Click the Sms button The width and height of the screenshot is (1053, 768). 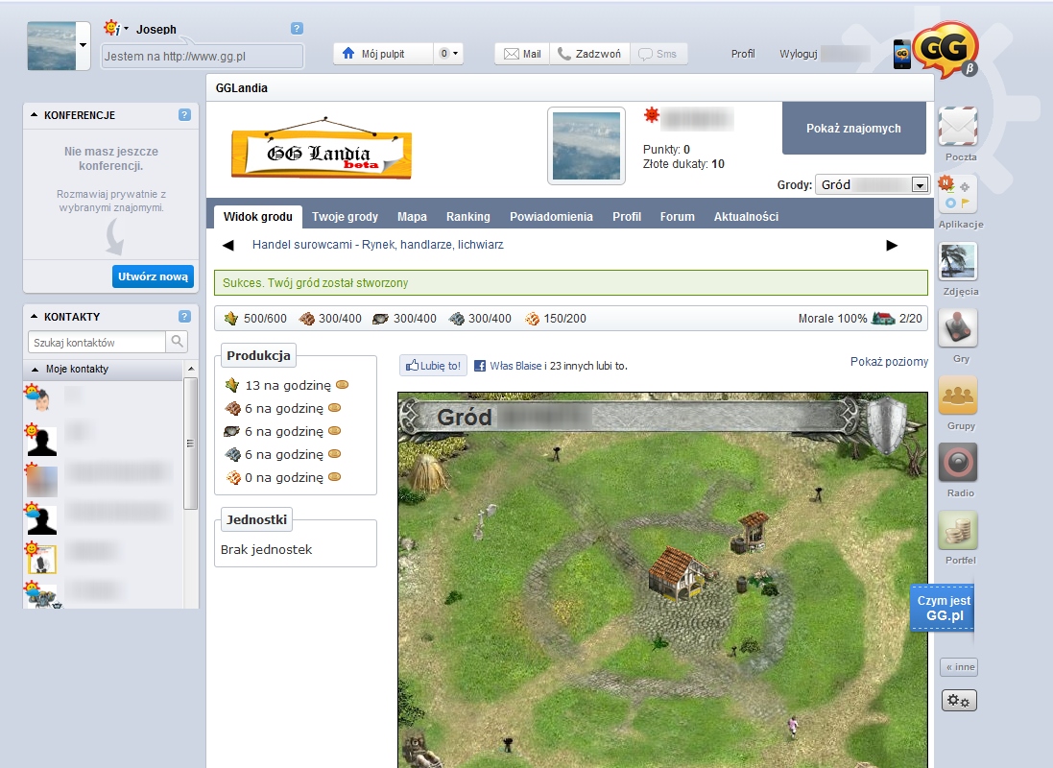658,54
